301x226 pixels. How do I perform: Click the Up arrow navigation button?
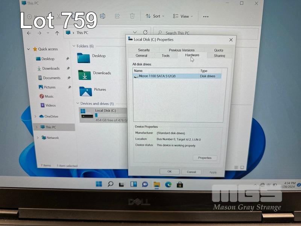click(x=57, y=33)
